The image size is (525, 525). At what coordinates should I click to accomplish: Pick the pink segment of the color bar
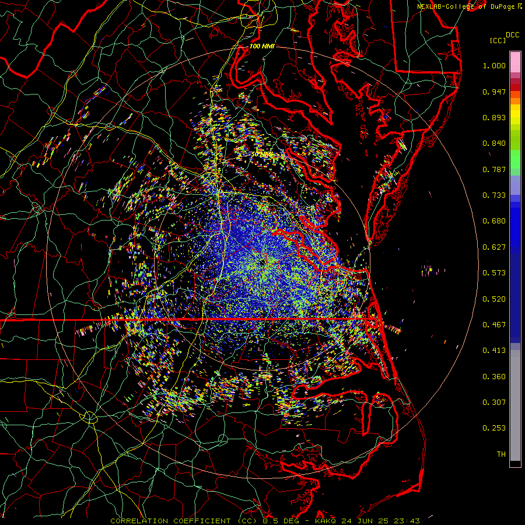click(x=515, y=62)
